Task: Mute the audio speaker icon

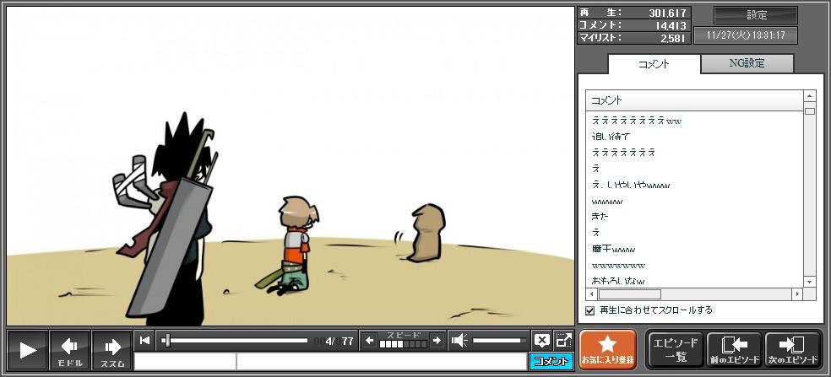Action: point(459,341)
